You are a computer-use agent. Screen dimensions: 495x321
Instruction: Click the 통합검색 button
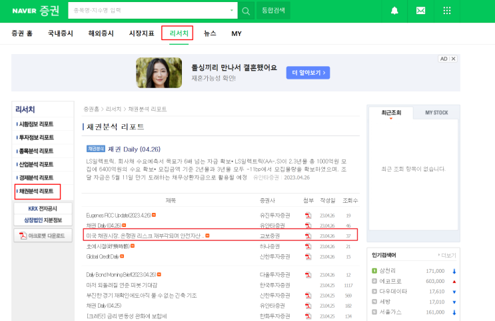(273, 11)
